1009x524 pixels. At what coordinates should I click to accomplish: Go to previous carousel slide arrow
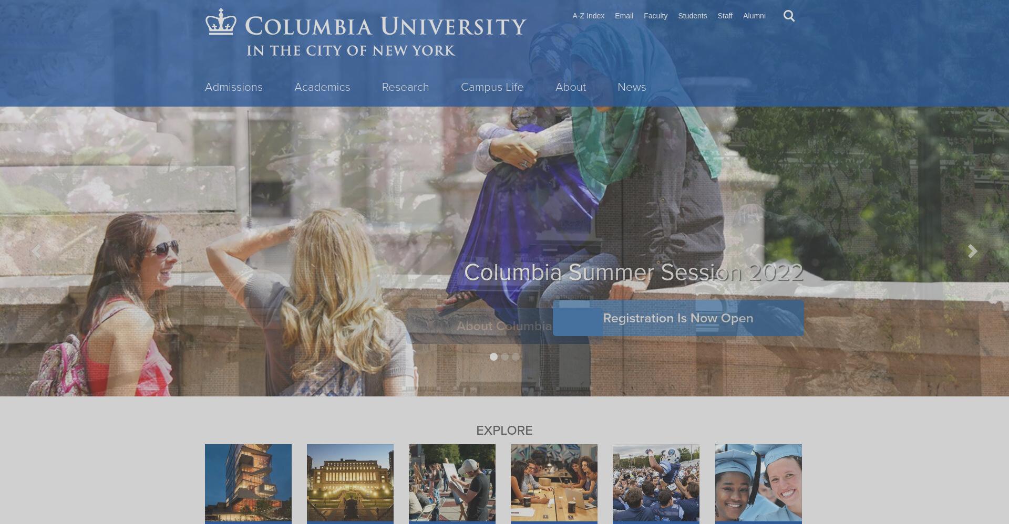(36, 251)
